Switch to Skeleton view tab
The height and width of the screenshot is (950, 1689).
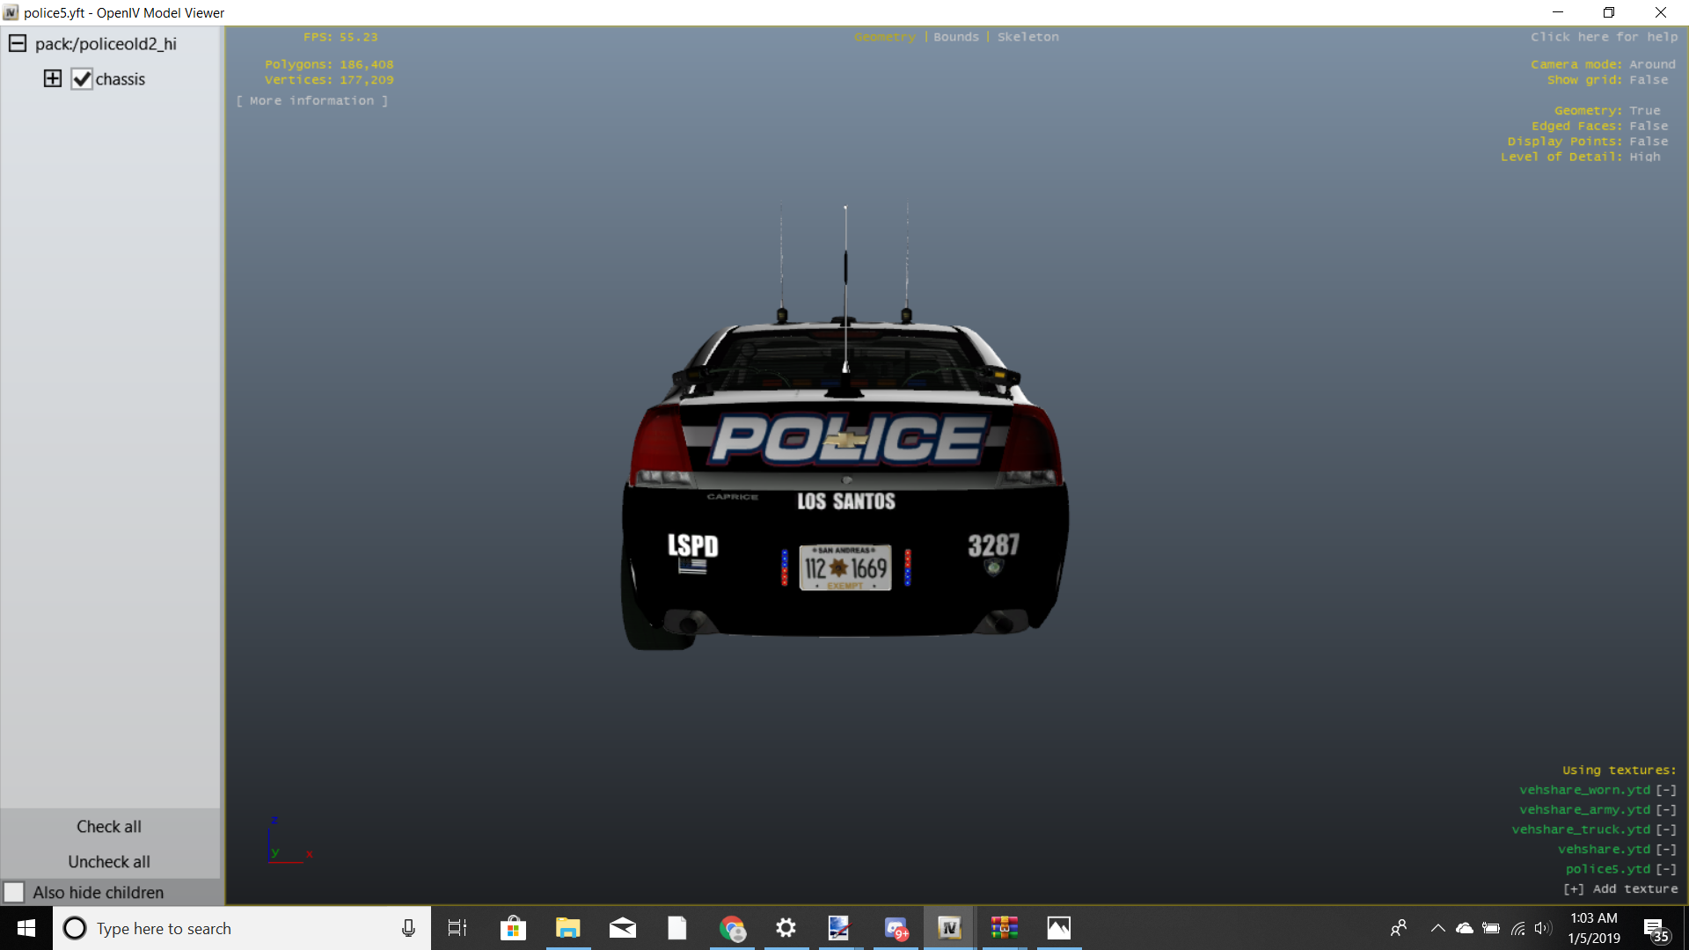1027,37
